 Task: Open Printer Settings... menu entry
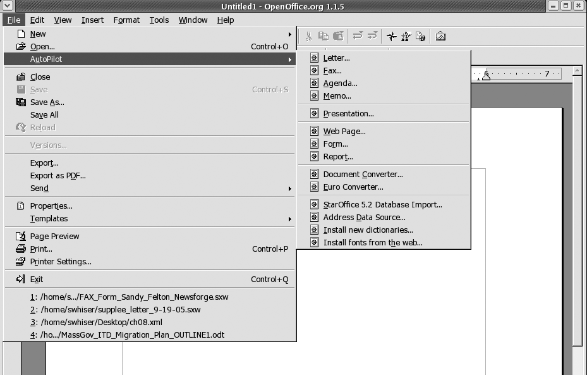point(150,262)
